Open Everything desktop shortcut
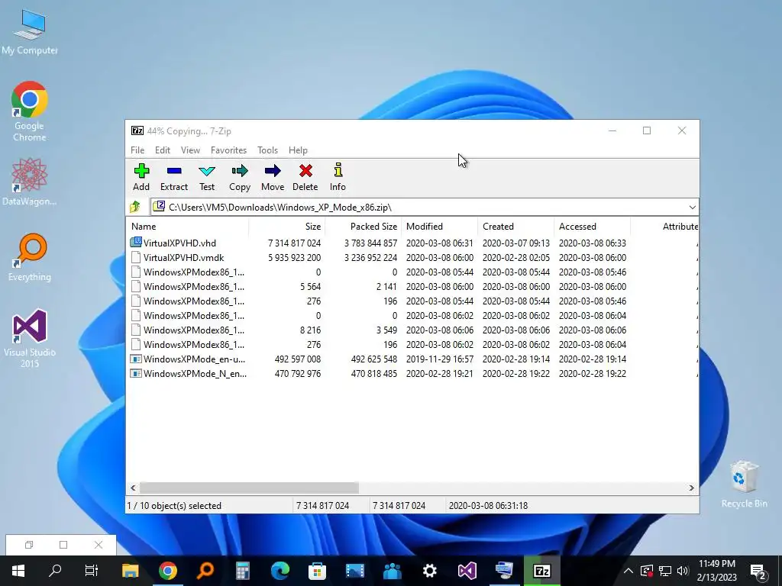The width and height of the screenshot is (782, 586). [x=30, y=257]
